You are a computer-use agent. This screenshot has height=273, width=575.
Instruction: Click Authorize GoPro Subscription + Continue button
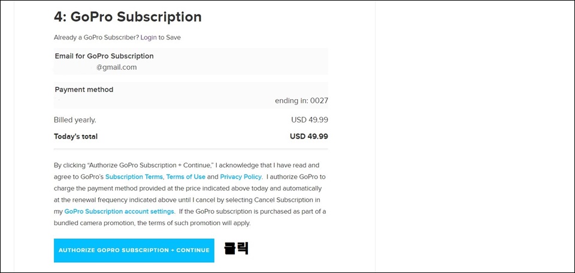point(134,250)
